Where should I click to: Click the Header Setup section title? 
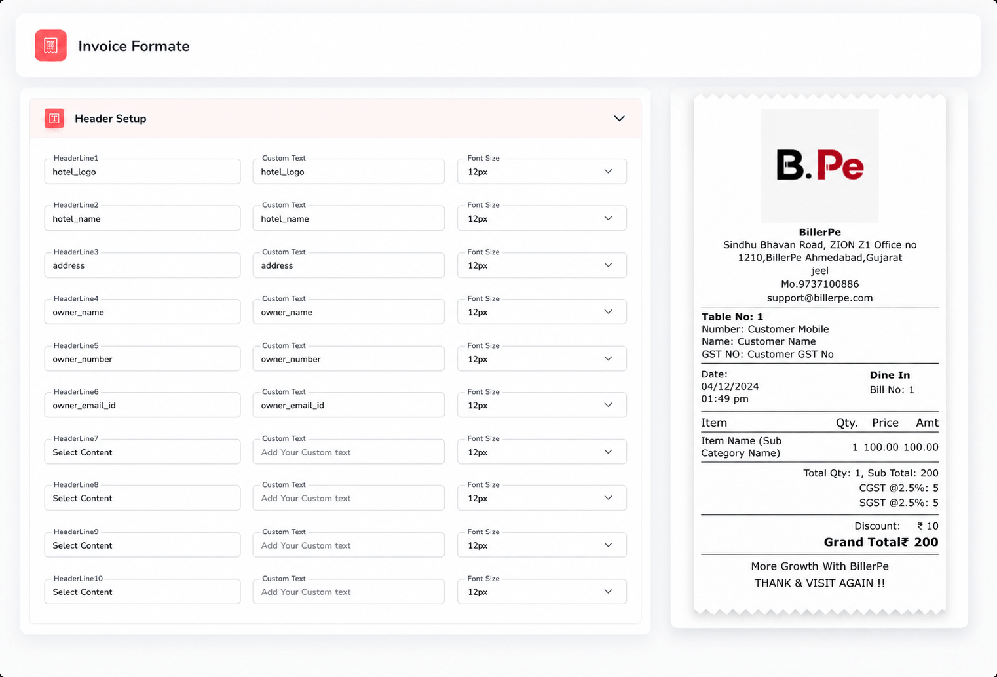tap(110, 119)
